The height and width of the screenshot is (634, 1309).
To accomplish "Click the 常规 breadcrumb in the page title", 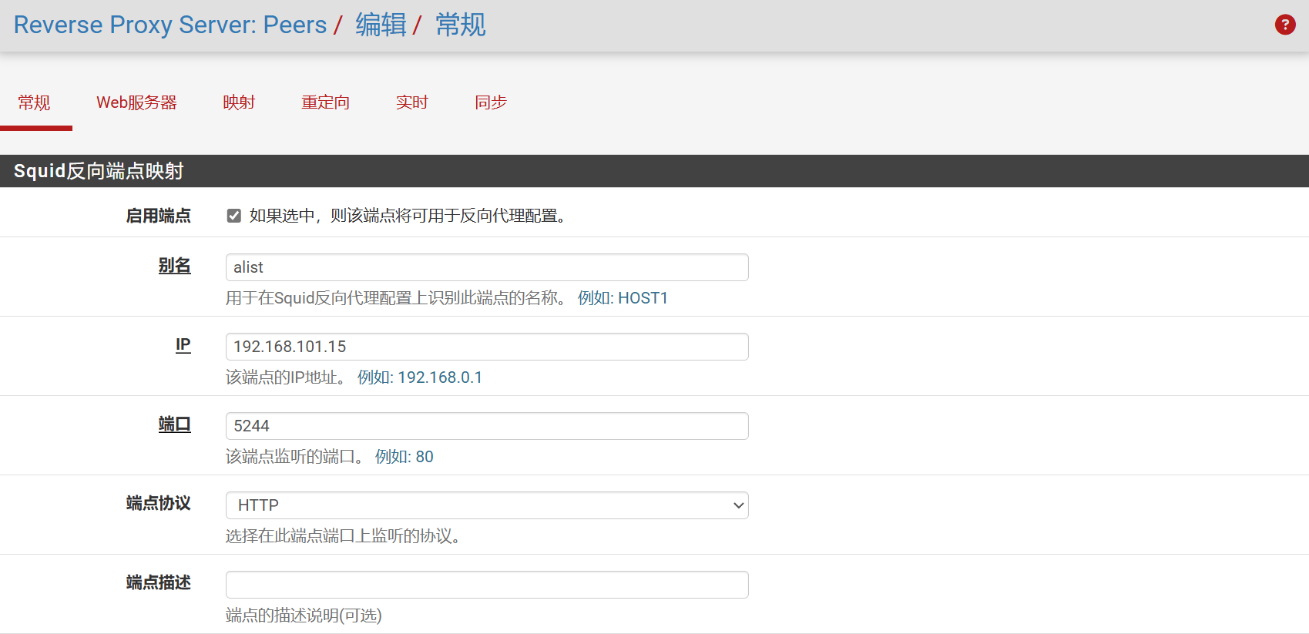I will click(460, 25).
